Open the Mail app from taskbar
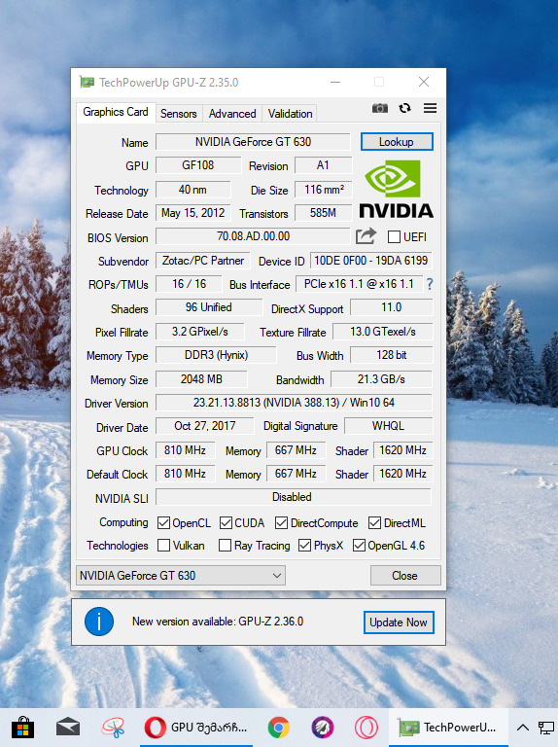 tap(68, 727)
